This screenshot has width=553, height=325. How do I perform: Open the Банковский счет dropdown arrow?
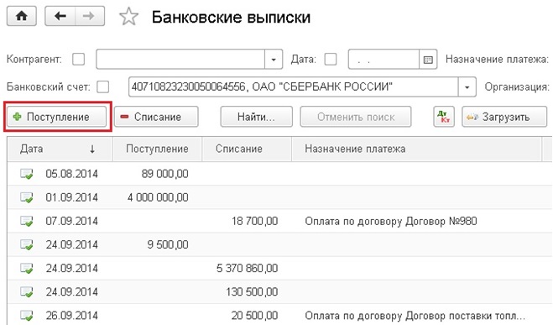pyautogui.click(x=467, y=86)
